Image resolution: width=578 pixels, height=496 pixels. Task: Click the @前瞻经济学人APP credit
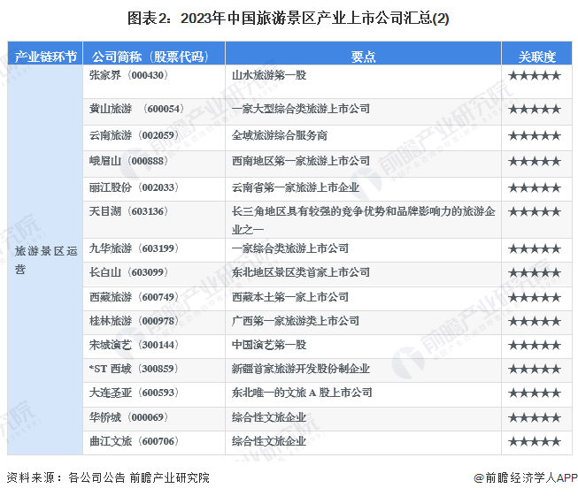click(x=526, y=477)
